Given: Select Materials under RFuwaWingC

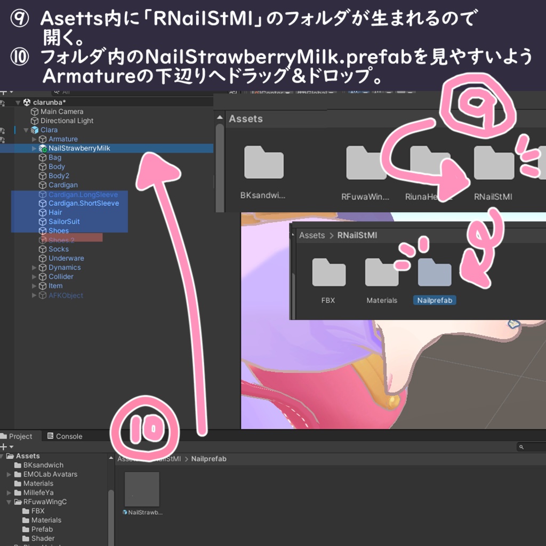Looking at the screenshot, I should pyautogui.click(x=46, y=520).
